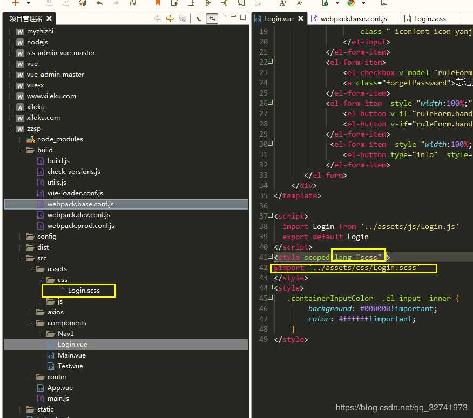Navigate back with the grey left arrow in project panel
Image resolution: width=473 pixels, height=418 pixels.
tap(158, 18)
